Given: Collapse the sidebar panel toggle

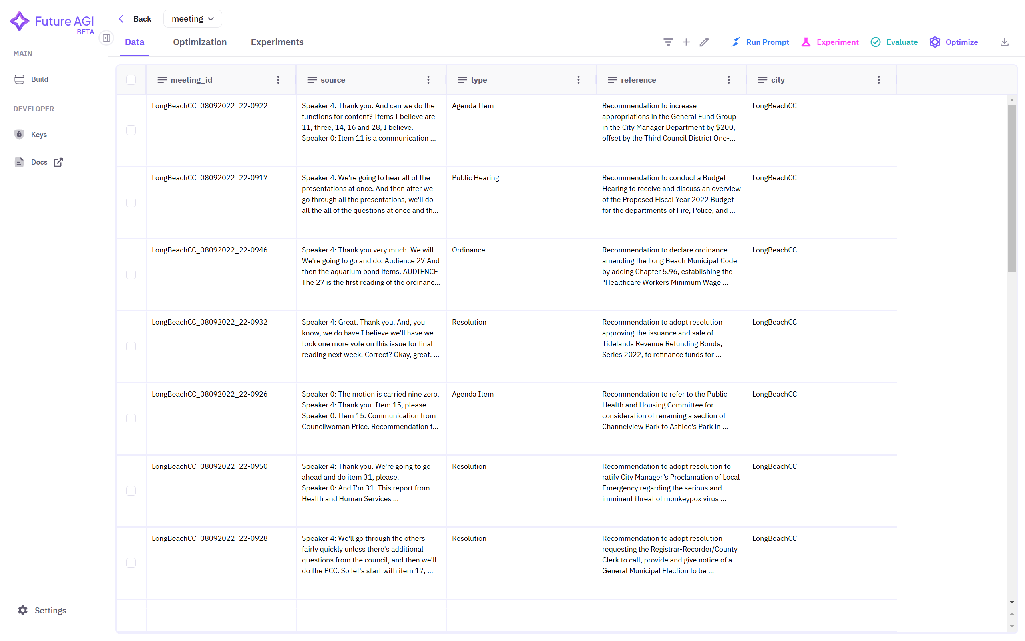Looking at the screenshot, I should tap(107, 38).
